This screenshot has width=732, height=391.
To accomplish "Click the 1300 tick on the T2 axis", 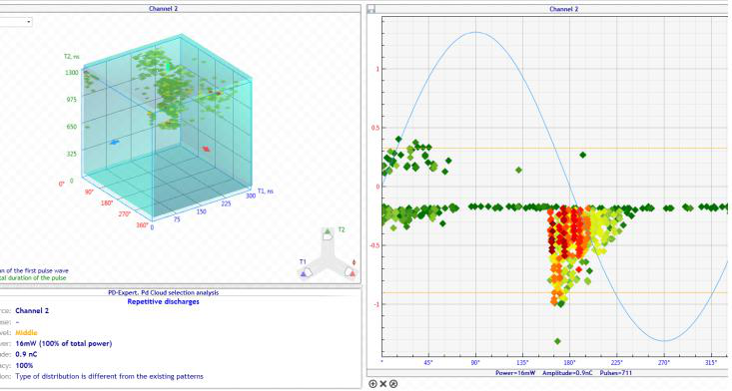I will click(x=72, y=73).
